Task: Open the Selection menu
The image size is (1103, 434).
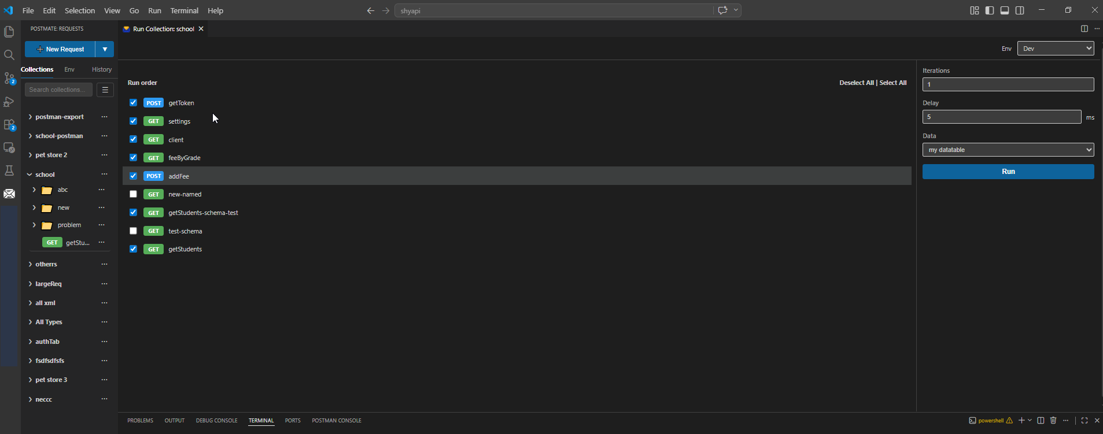Action: point(80,10)
